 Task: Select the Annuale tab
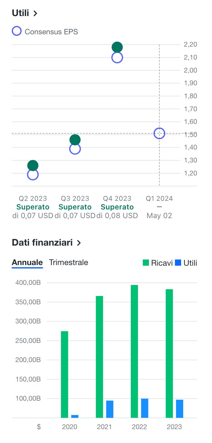coord(27,263)
